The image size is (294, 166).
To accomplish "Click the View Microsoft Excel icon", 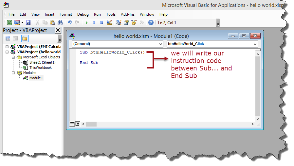I will [9, 23].
